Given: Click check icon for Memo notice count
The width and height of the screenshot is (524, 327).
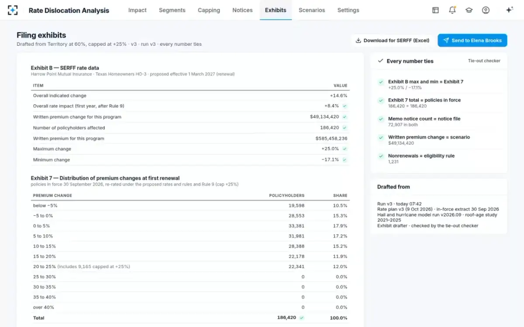Looking at the screenshot, I should 381,119.
